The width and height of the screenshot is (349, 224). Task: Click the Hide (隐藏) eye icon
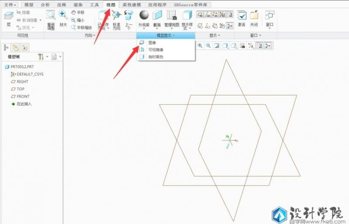(x=19, y=13)
